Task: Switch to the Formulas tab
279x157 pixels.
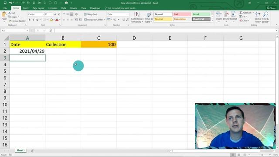Action: pos(53,8)
